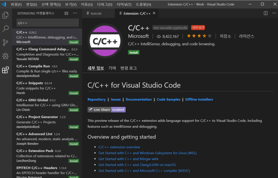Open the Debug view bug icon
This screenshot has width=278, height=178.
pyautogui.click(x=5, y=56)
